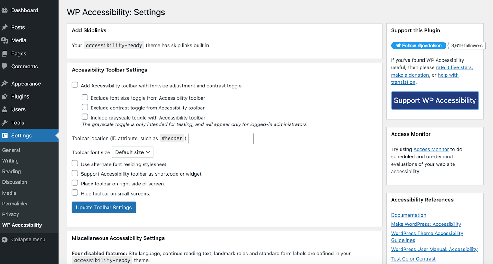The width and height of the screenshot is (493, 264).
Task: Click the Settings menu label
Action: coord(22,136)
